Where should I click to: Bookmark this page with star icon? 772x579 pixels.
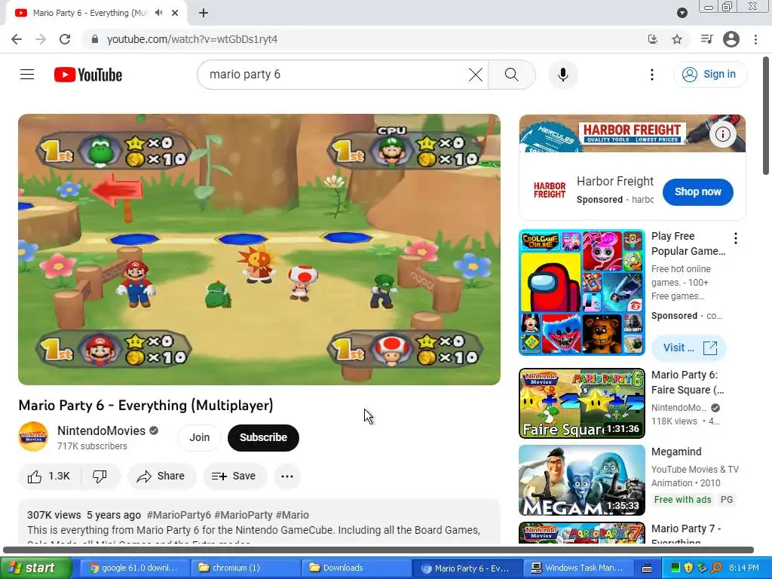click(677, 39)
